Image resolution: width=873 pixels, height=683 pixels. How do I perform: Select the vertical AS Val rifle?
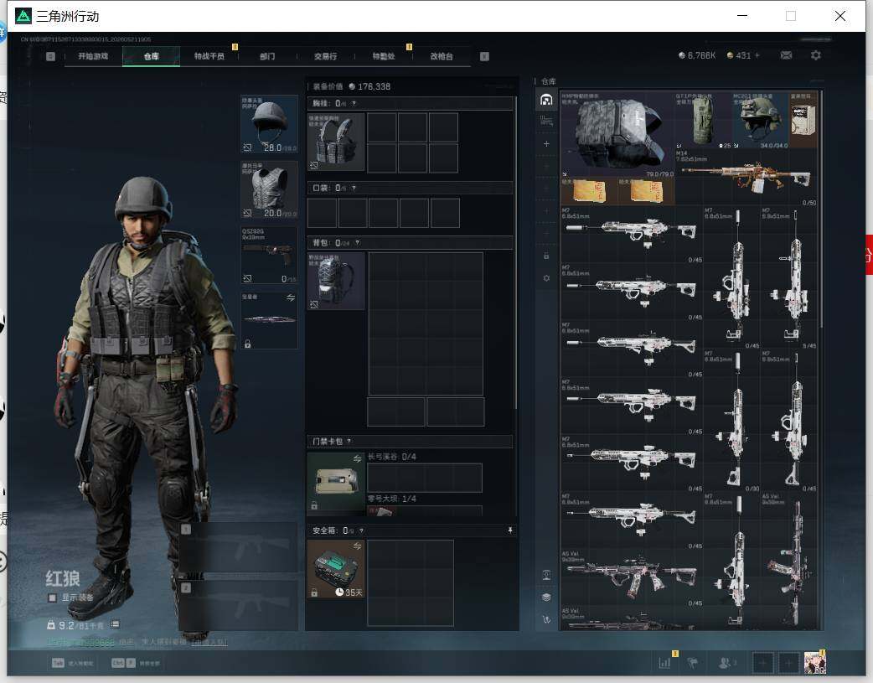coord(789,561)
